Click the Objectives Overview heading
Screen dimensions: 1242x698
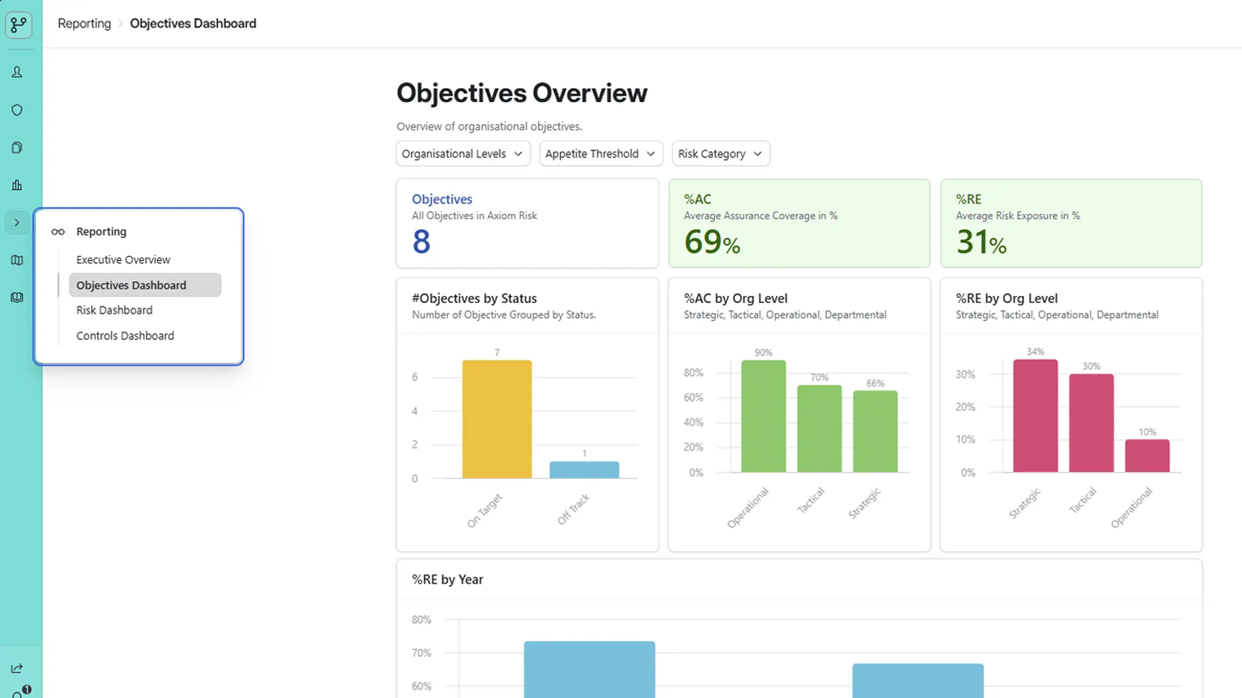521,93
